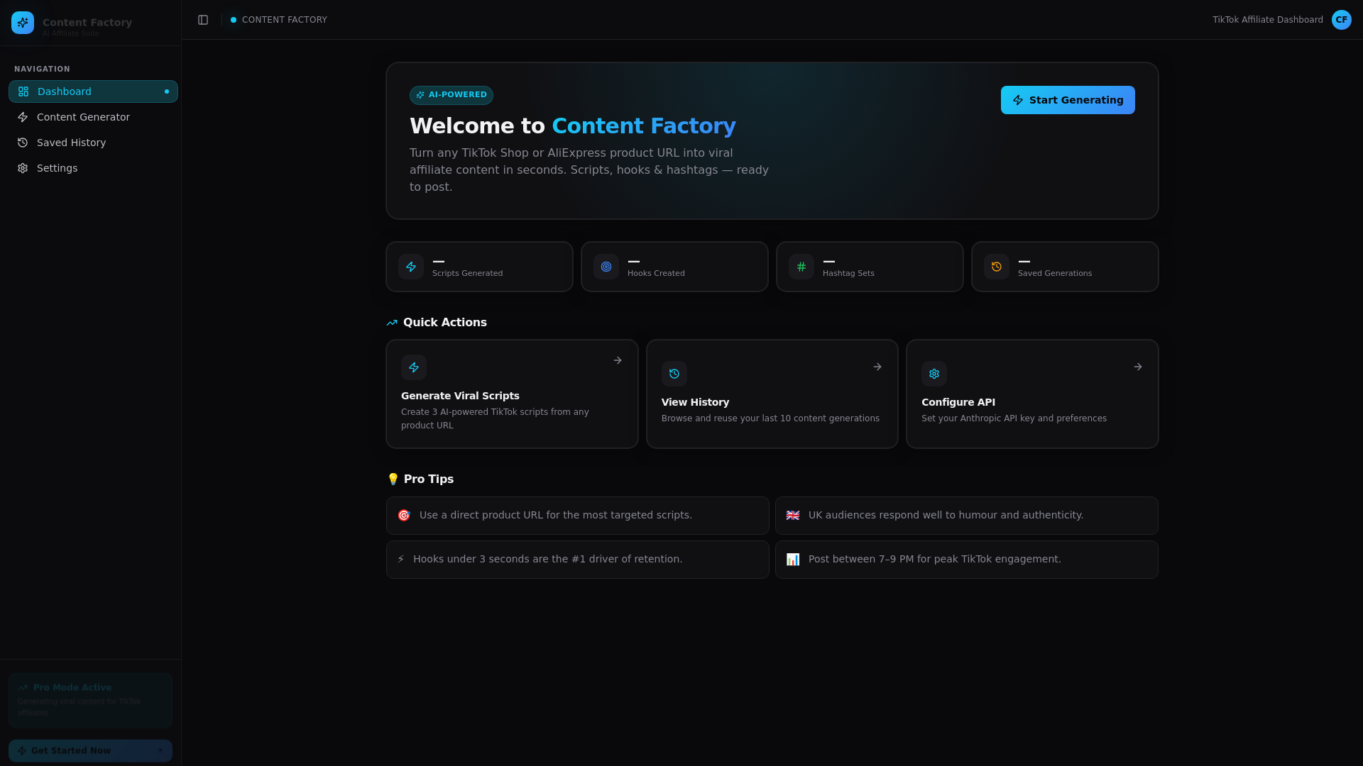Click the Settings gear icon in sidebar
This screenshot has height=766, width=1363.
tap(23, 168)
